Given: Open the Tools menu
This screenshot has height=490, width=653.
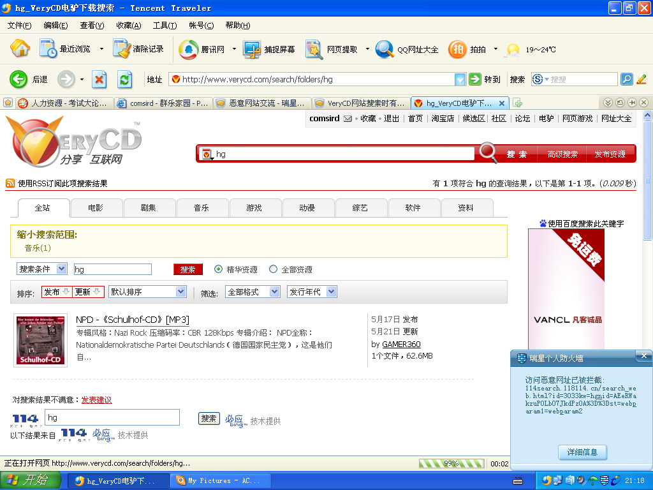Looking at the screenshot, I should [x=165, y=26].
